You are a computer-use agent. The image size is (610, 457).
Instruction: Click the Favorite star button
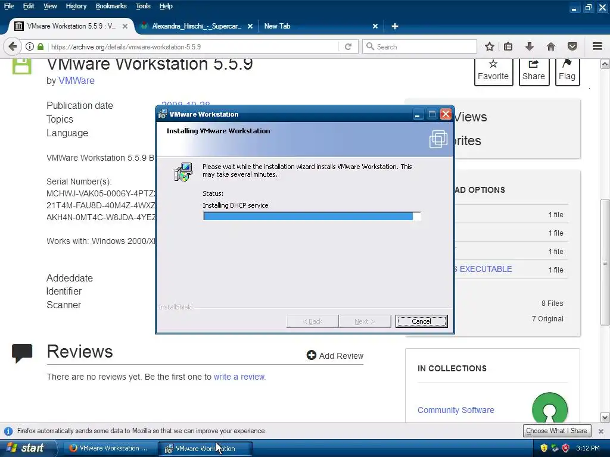pos(493,71)
